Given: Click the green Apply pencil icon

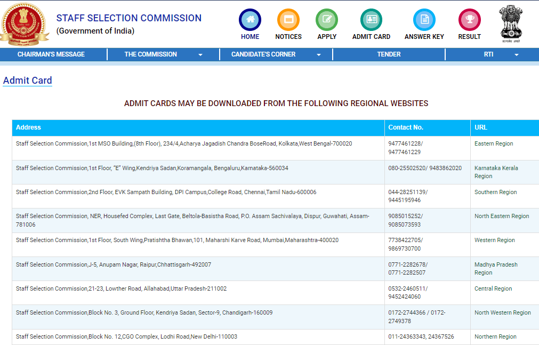Looking at the screenshot, I should pos(327,20).
